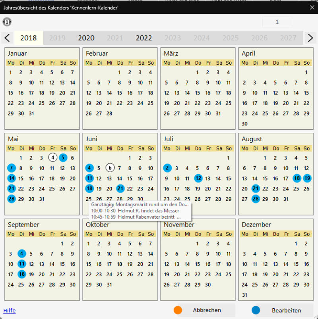Screen dimensions: 318x319
Task: Select circled June 6 date
Action: [x=110, y=168]
